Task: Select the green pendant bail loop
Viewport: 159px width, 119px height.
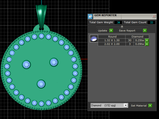Action: (x=41, y=17)
